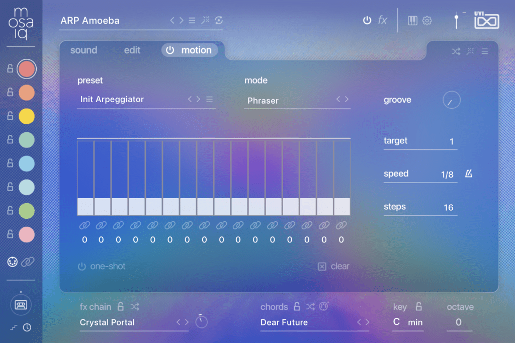Click the link icon under first step
This screenshot has height=343, width=515.
click(x=84, y=225)
